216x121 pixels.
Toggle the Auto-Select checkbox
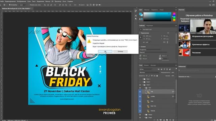[x=10, y=5]
